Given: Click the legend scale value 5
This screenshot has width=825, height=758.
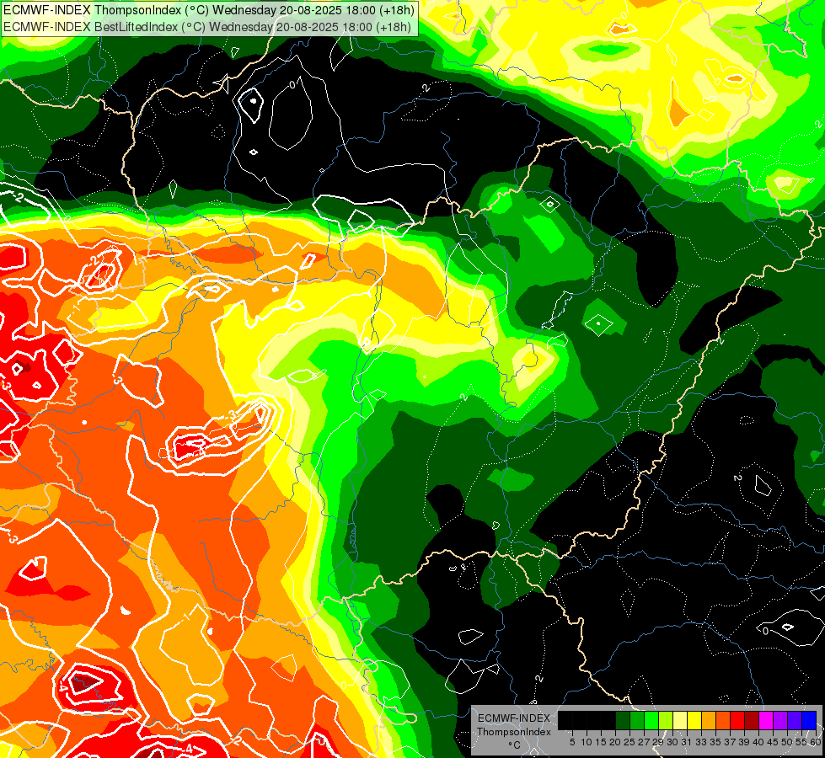Looking at the screenshot, I should (572, 742).
